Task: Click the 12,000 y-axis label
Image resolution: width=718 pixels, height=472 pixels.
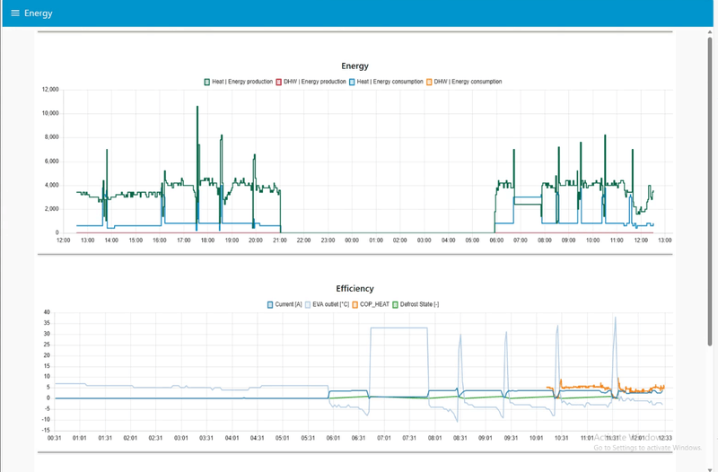Action: (x=50, y=89)
